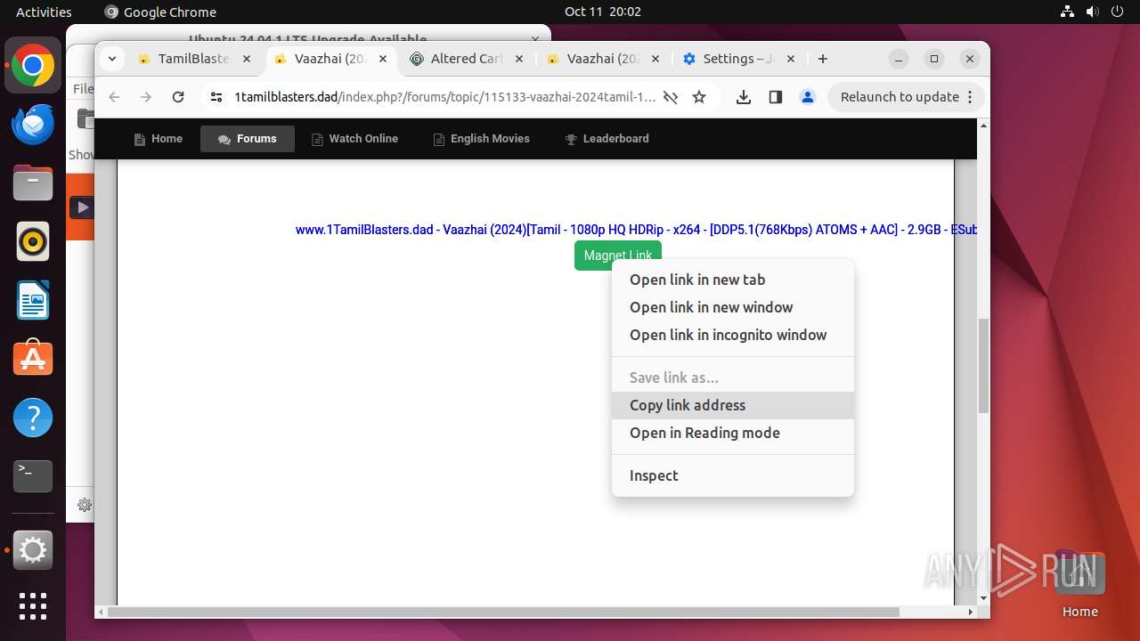Open clock showing Oct 11 20:02

603,12
